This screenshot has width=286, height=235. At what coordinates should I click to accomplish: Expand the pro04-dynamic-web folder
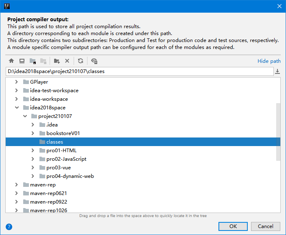pyautogui.click(x=33, y=176)
